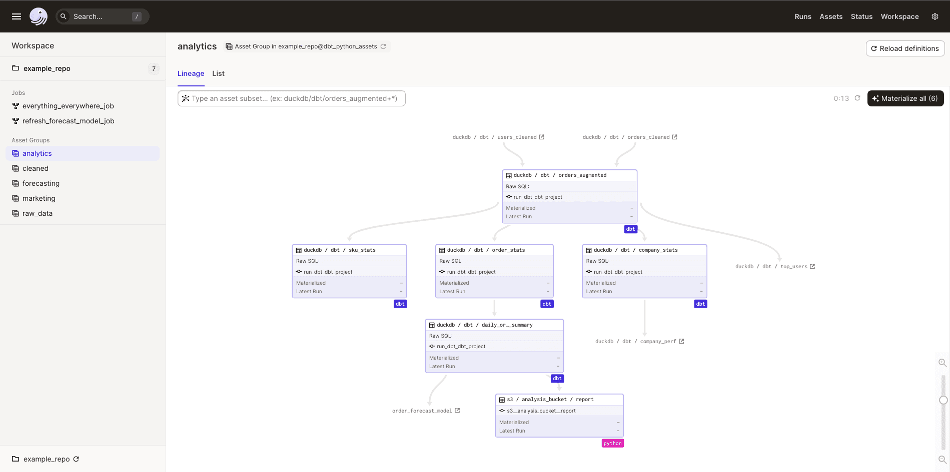Open the Runs page
Screen dimensions: 950x472
point(802,16)
